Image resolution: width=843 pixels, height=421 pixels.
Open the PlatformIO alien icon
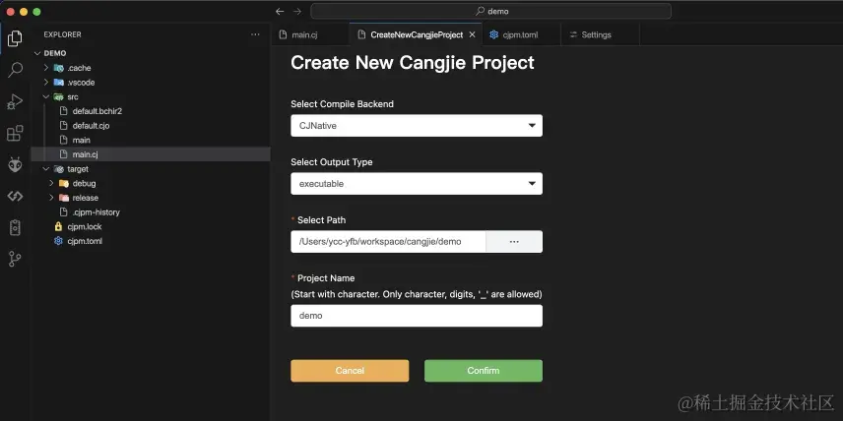(15, 165)
